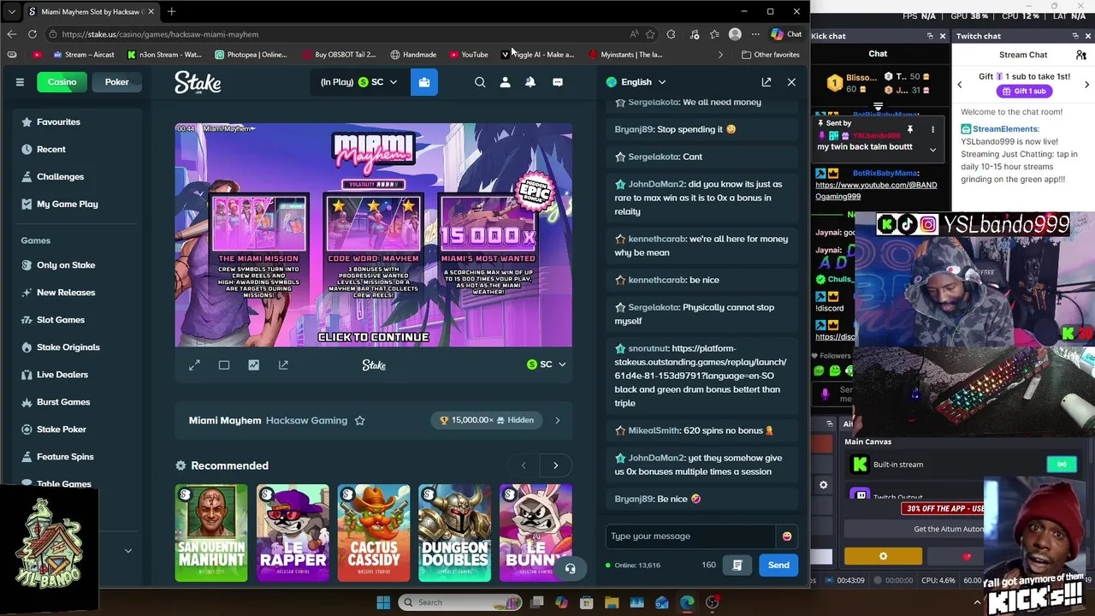
Task: Open Hacksaw Gaming provider link
Action: [306, 420]
